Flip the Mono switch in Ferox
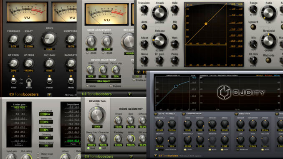 tap(29, 82)
